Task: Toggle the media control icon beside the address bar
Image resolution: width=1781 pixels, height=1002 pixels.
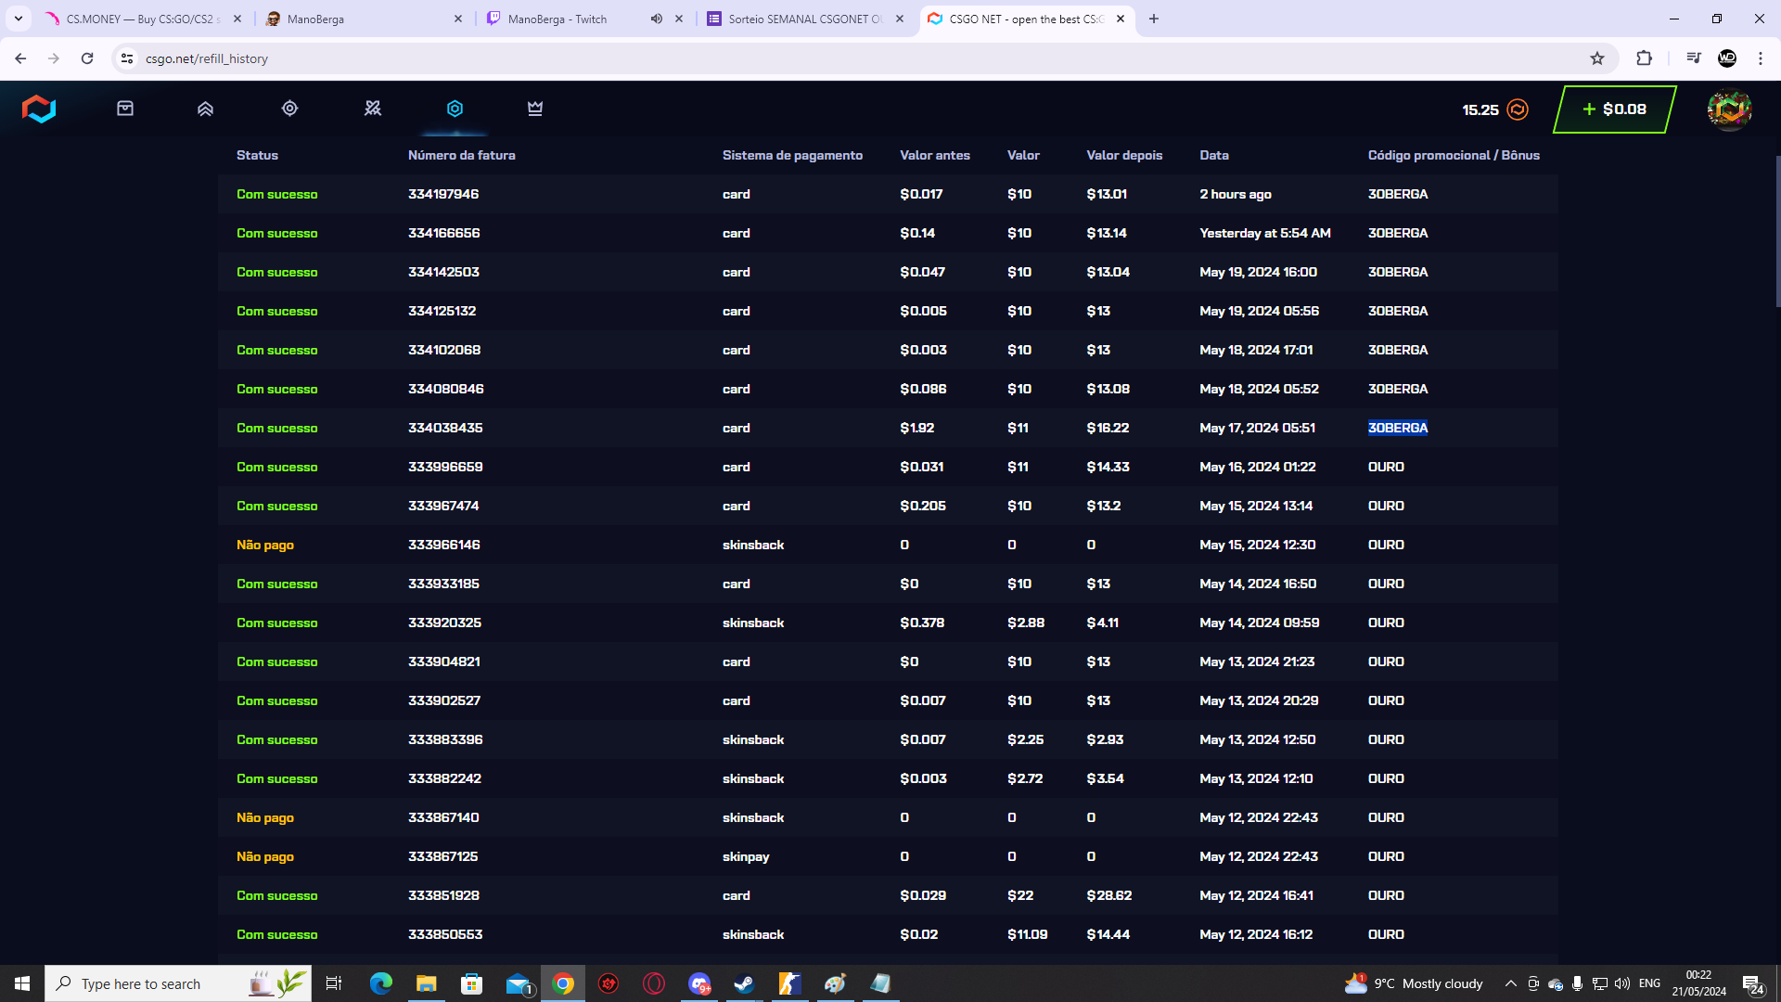Action: [x=1694, y=58]
